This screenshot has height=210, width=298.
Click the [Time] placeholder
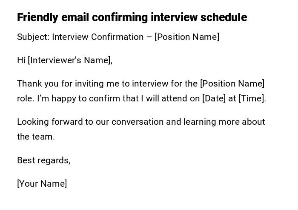click(252, 98)
